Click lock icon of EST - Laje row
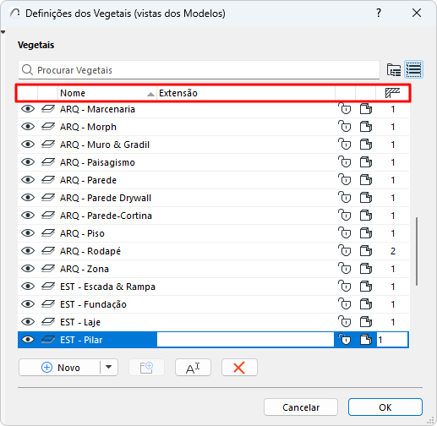This screenshot has width=437, height=426. (x=345, y=322)
